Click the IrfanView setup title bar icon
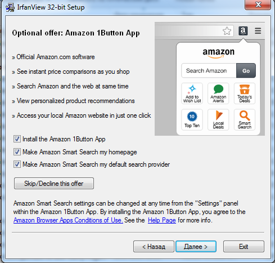Viewport: 275px width, 263px height. click(10, 8)
